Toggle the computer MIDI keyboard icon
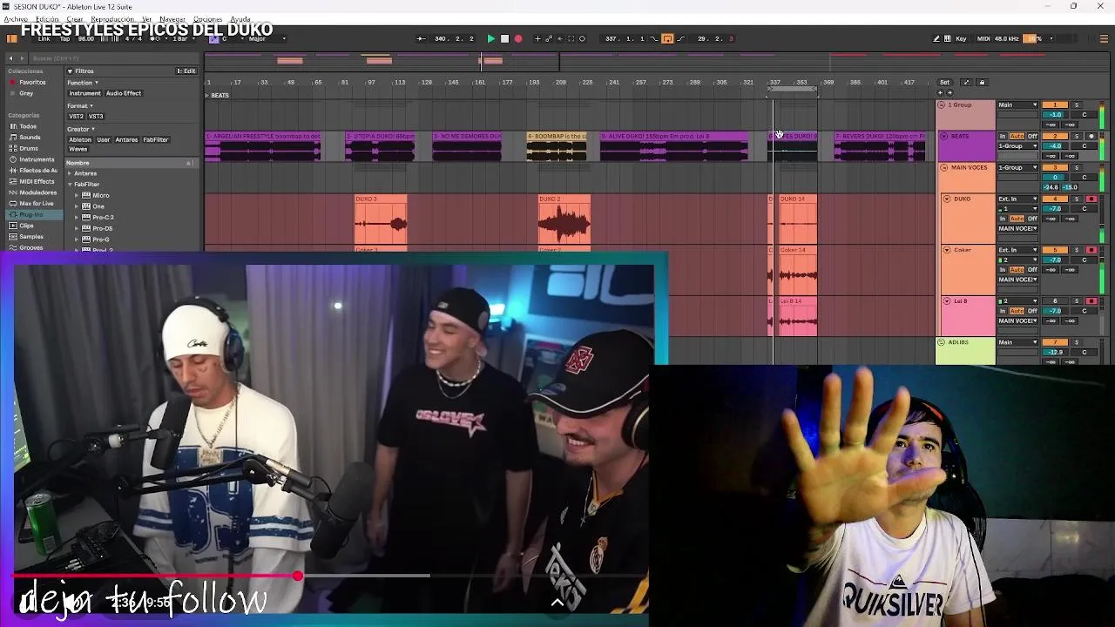The width and height of the screenshot is (1115, 627). 948,38
